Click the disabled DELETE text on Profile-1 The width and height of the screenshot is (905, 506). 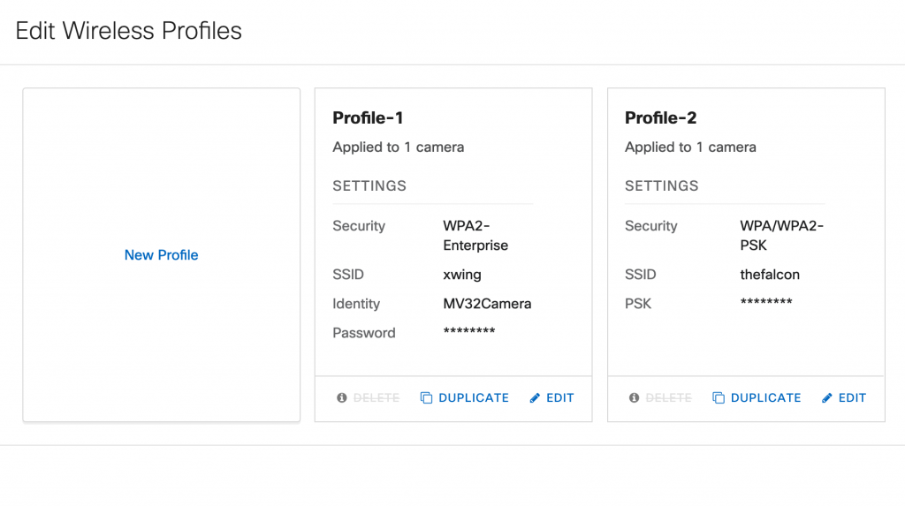click(x=376, y=398)
